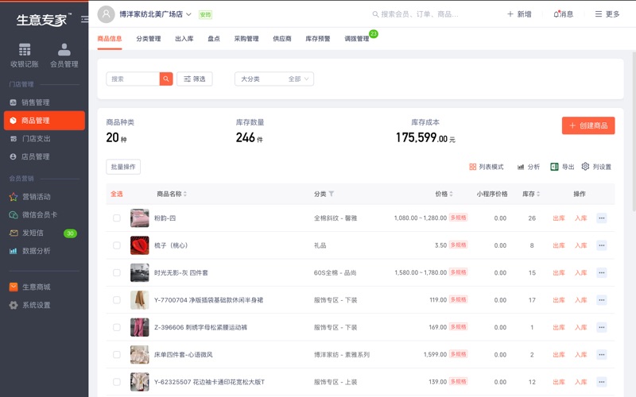
Task: Open more actions for 粉韵-四 row
Action: coord(602,218)
